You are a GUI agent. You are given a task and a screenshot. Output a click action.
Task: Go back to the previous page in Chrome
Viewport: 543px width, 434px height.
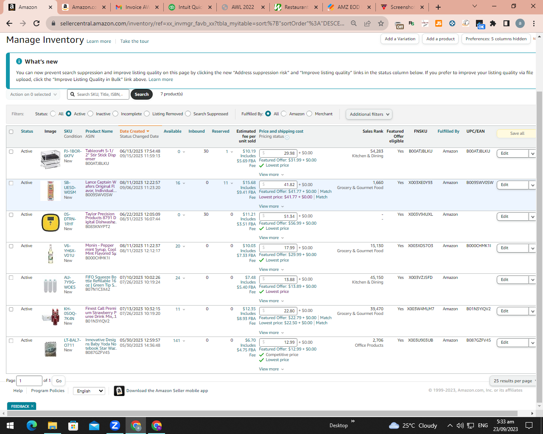[9, 23]
